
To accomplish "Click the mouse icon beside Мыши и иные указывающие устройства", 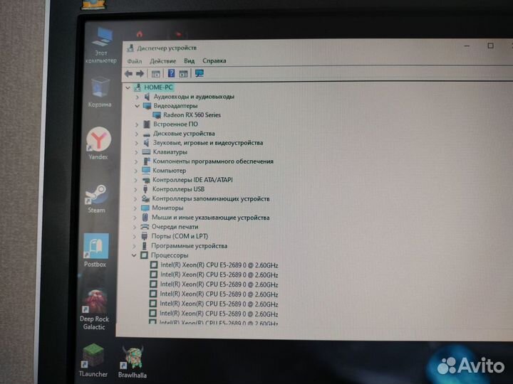I will tap(145, 217).
